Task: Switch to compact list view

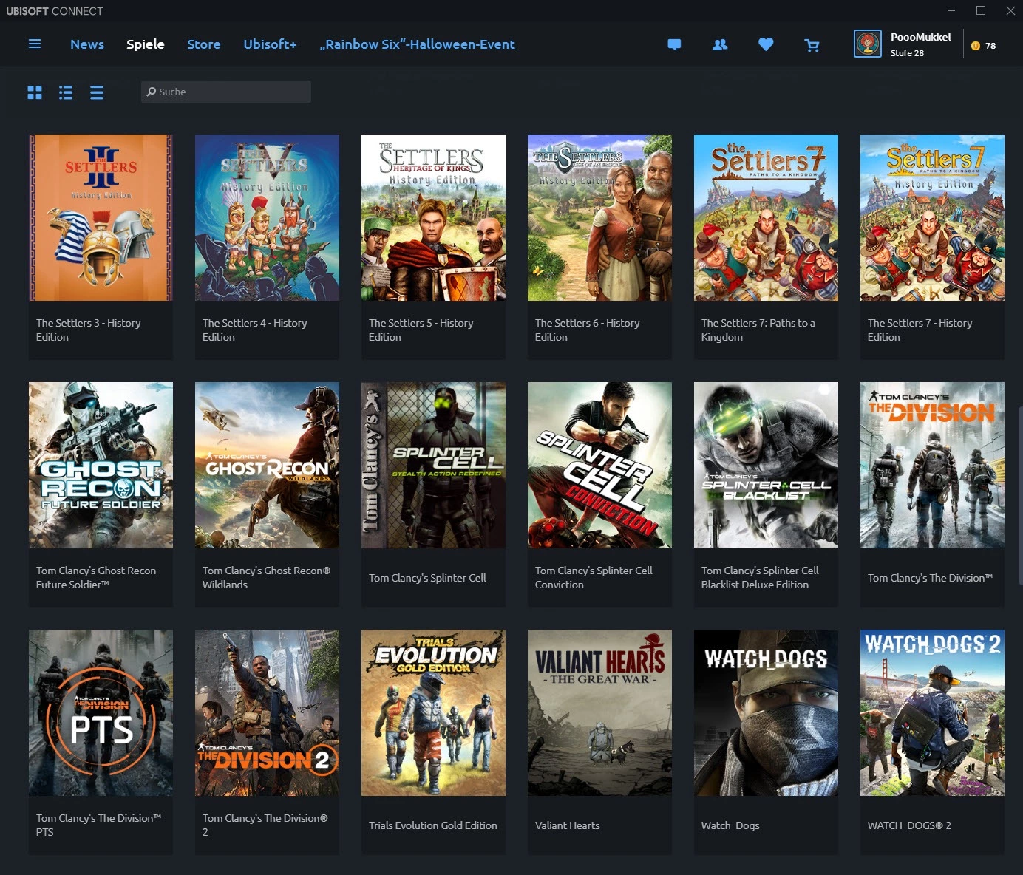Action: (x=97, y=92)
